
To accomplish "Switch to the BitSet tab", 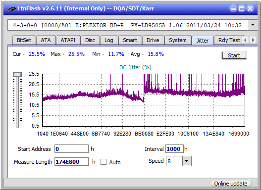I will pos(24,40).
